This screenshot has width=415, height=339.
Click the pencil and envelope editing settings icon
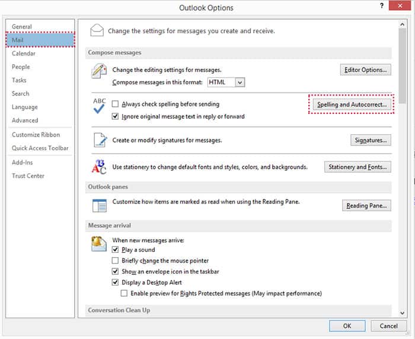click(99, 71)
